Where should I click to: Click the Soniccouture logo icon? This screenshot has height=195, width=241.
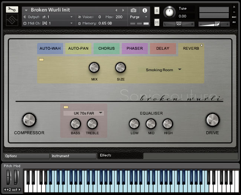[x=12, y=20]
